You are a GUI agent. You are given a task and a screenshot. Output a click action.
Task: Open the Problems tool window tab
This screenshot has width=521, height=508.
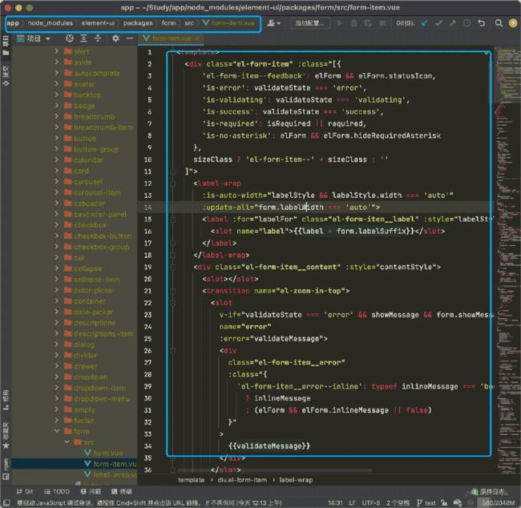tap(91, 491)
